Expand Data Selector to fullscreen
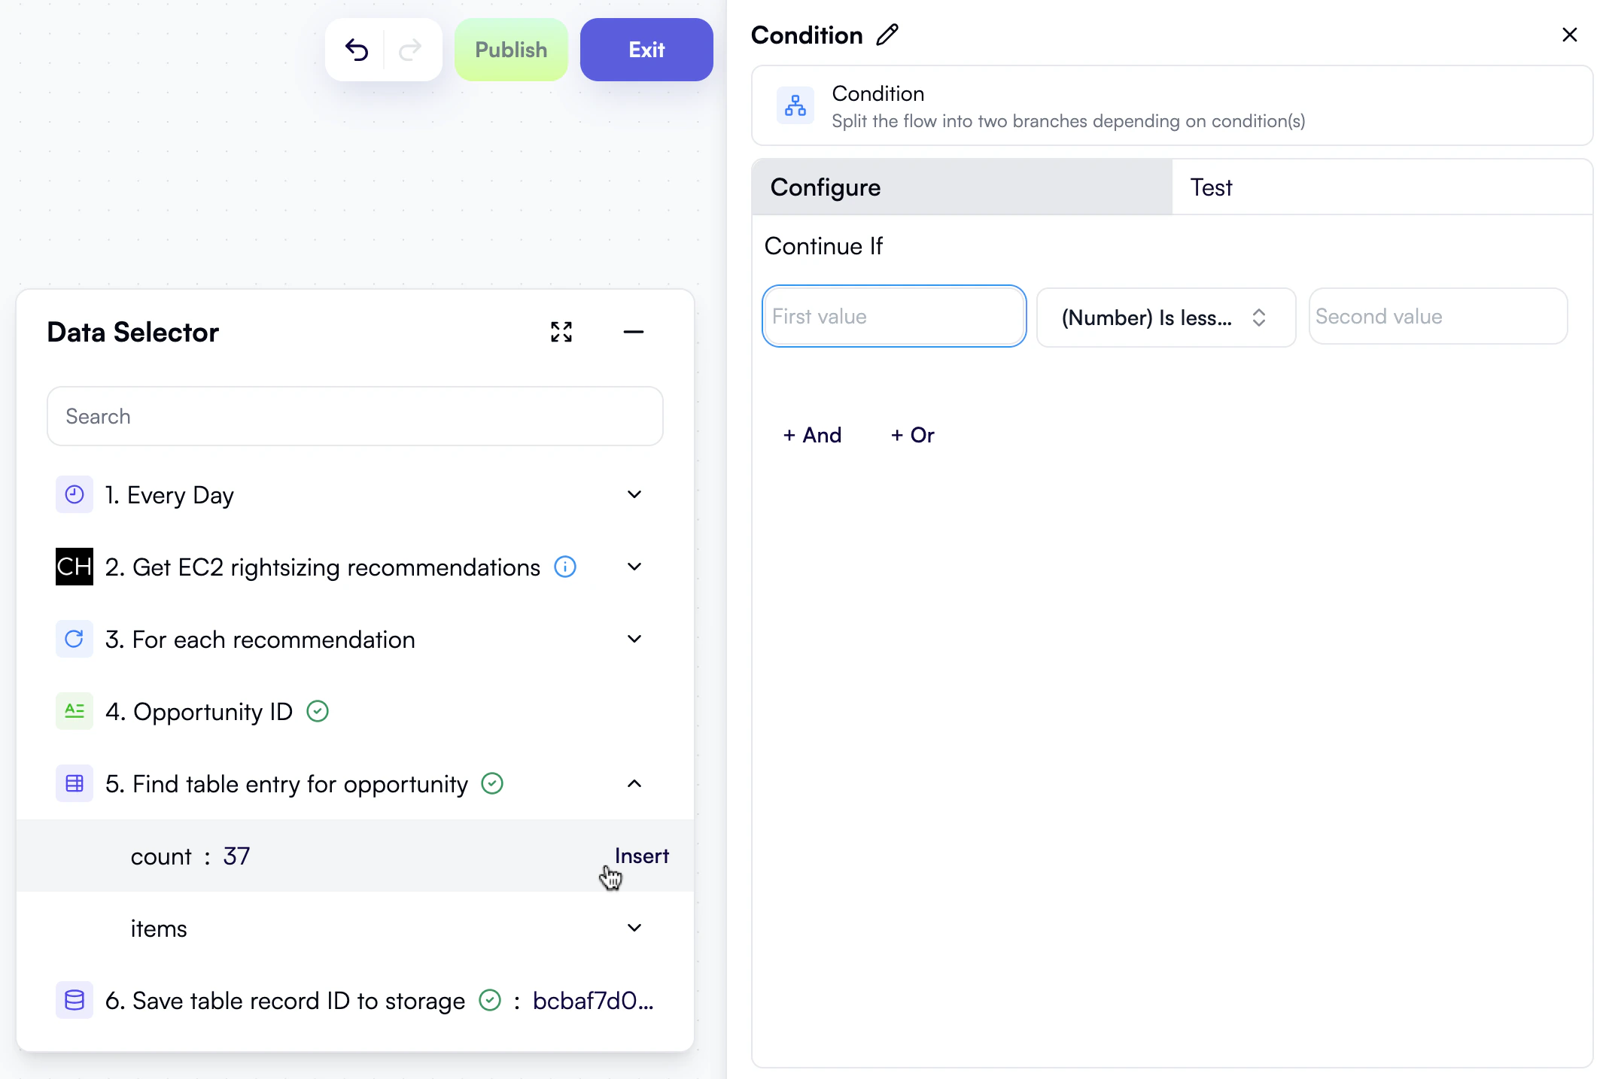Screen dimensions: 1606x1079 pos(561,332)
